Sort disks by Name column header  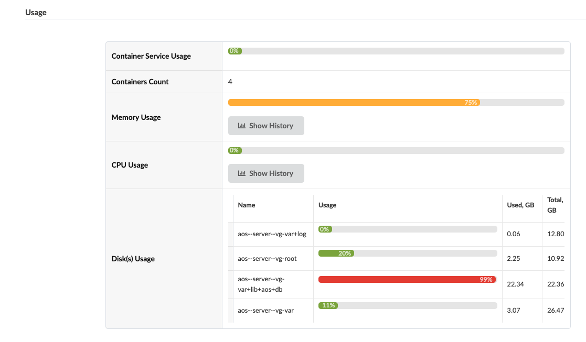click(247, 205)
